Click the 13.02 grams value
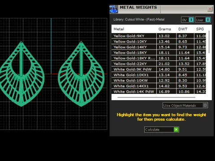This screenshot has height=161, width=215. pos(164,36)
